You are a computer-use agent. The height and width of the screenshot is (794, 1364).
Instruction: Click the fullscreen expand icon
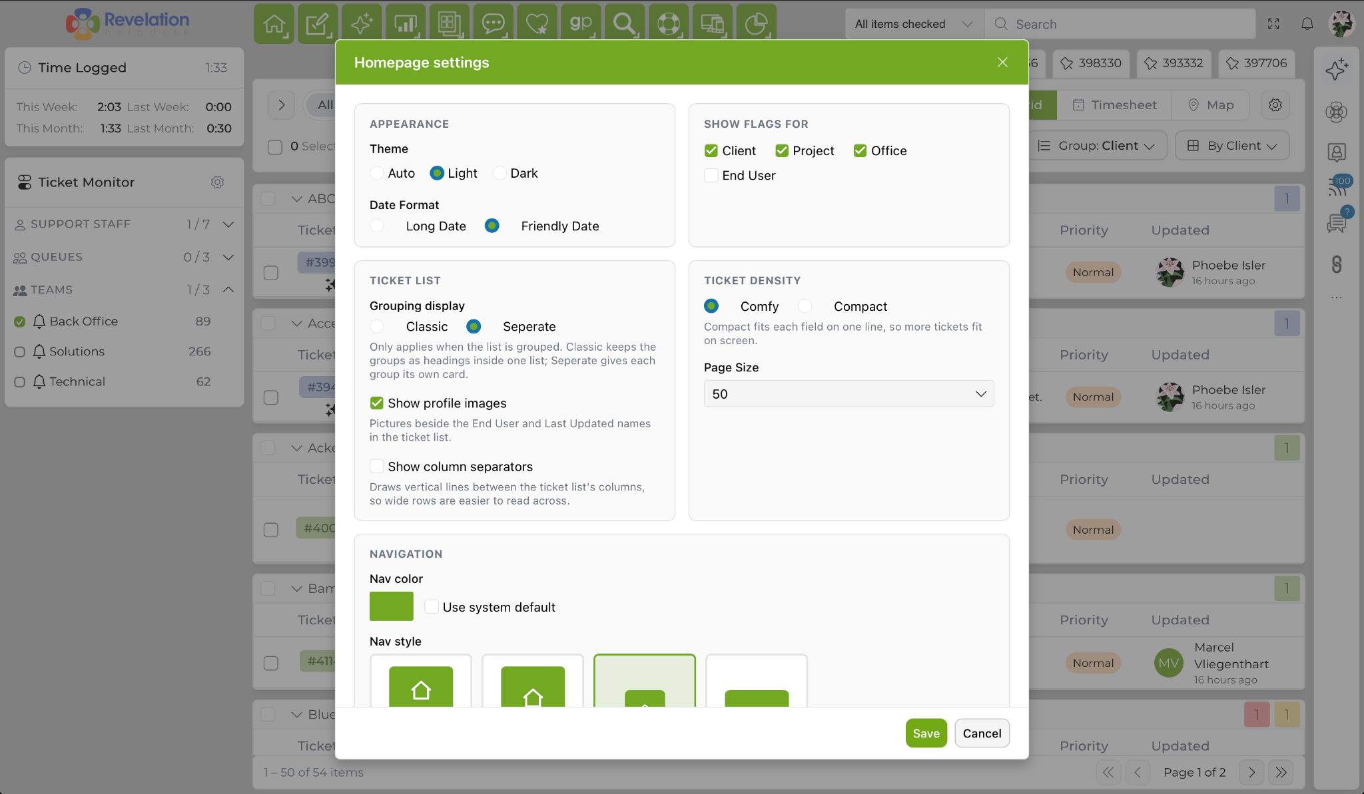coord(1273,24)
